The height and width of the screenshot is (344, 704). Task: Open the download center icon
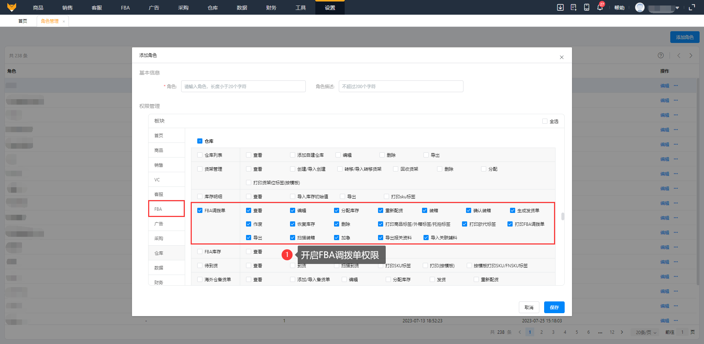(560, 7)
